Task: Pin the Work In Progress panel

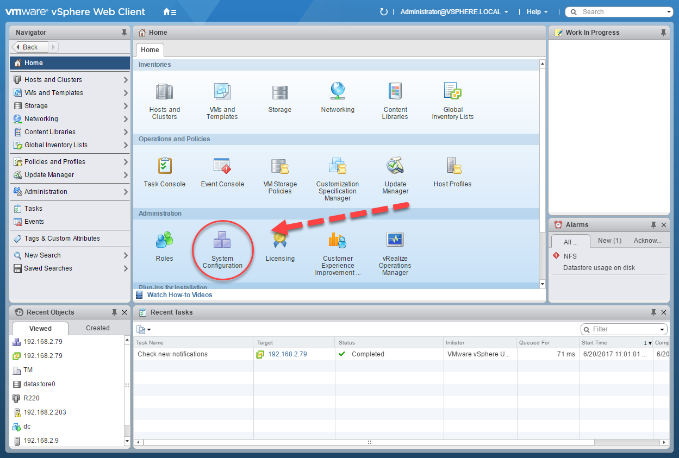Action: coord(663,32)
